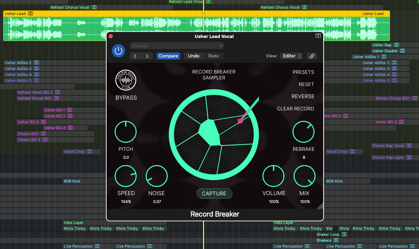Click the VOLUME knob
The width and height of the screenshot is (419, 249).
(273, 176)
